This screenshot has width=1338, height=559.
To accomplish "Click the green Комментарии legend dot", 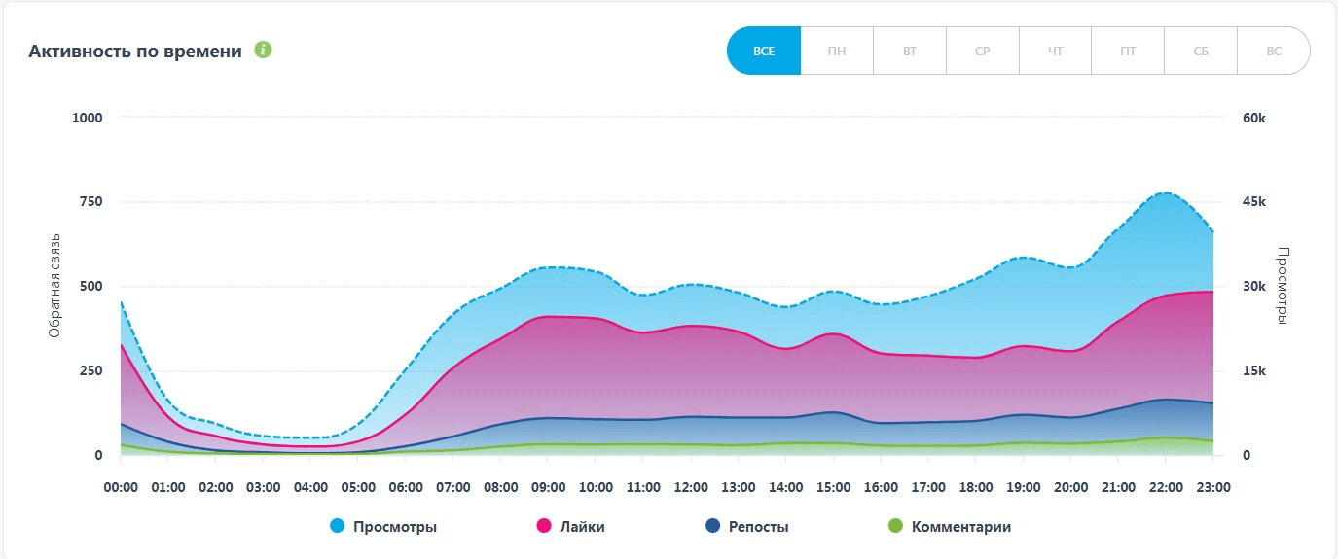I will coord(896,527).
